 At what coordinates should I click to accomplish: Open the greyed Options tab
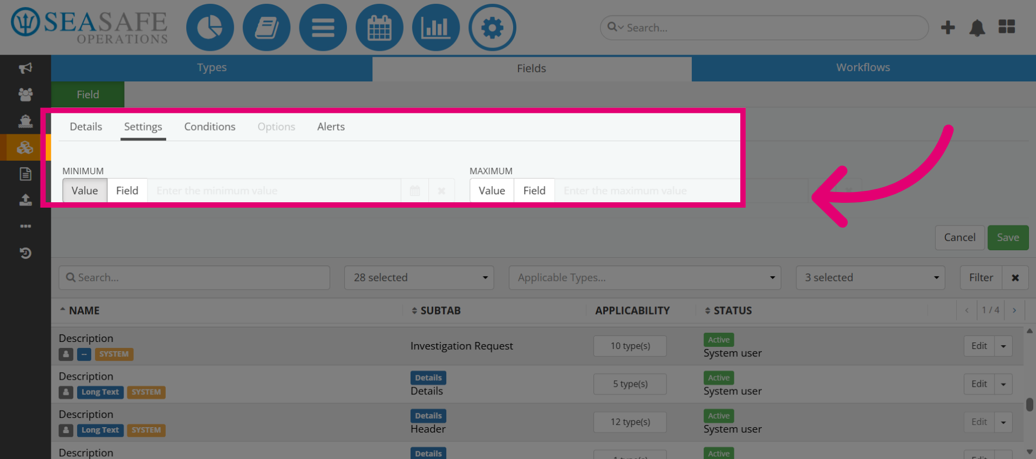(x=276, y=127)
